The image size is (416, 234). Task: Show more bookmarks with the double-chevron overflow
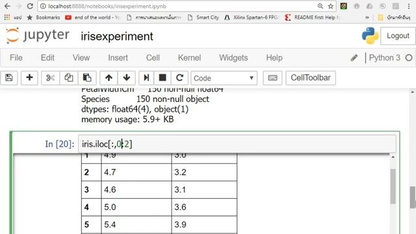point(367,18)
